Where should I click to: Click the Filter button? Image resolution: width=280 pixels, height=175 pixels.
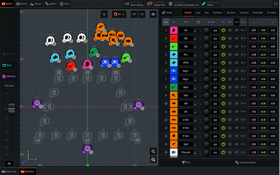pyautogui.click(x=186, y=162)
